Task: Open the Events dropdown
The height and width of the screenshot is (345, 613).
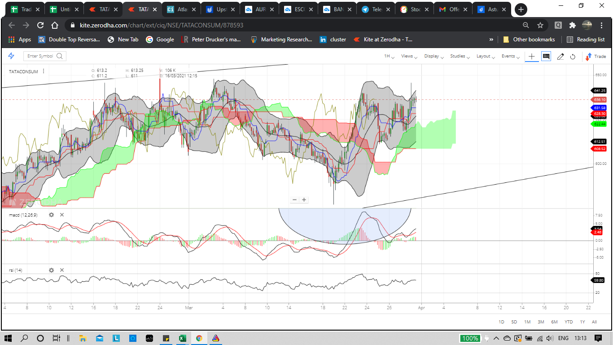Action: tap(510, 56)
